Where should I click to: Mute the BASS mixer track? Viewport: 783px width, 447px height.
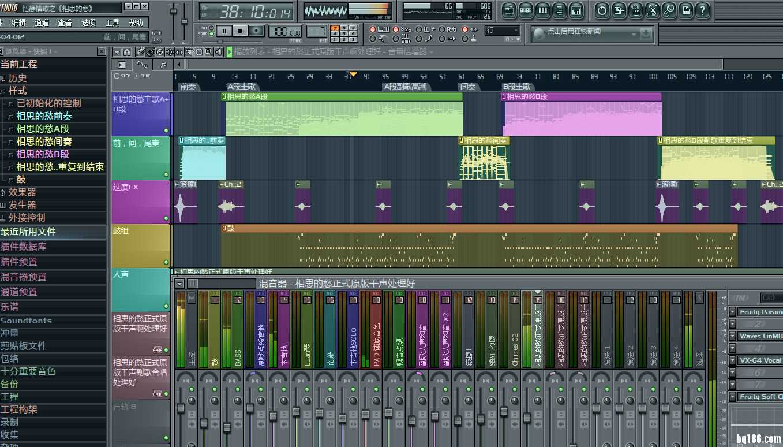coord(237,390)
